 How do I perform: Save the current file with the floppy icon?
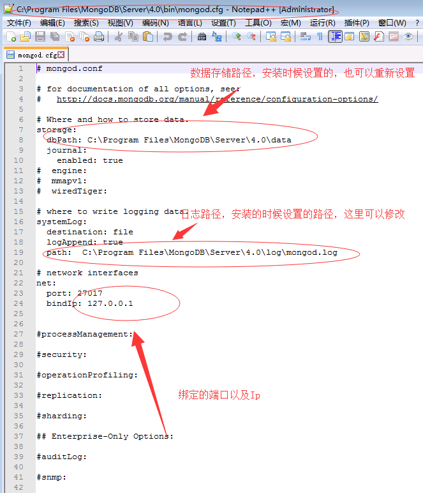click(40, 37)
